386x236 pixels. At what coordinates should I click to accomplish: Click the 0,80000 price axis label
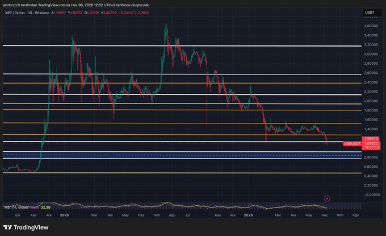pos(371,157)
